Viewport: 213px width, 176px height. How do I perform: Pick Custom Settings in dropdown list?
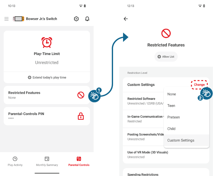coord(181,140)
